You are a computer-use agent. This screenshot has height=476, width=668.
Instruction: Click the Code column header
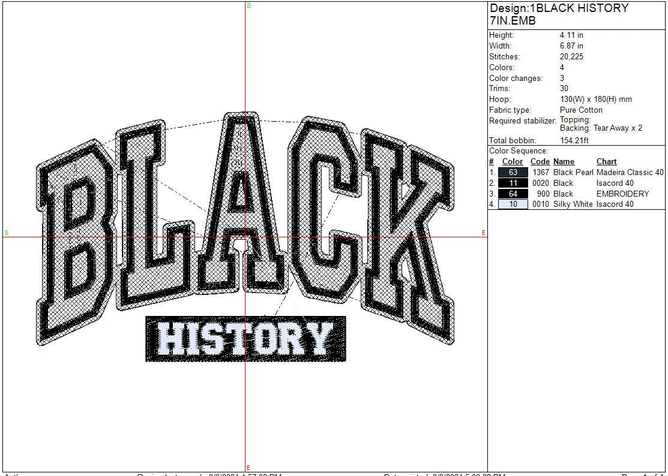click(x=540, y=162)
